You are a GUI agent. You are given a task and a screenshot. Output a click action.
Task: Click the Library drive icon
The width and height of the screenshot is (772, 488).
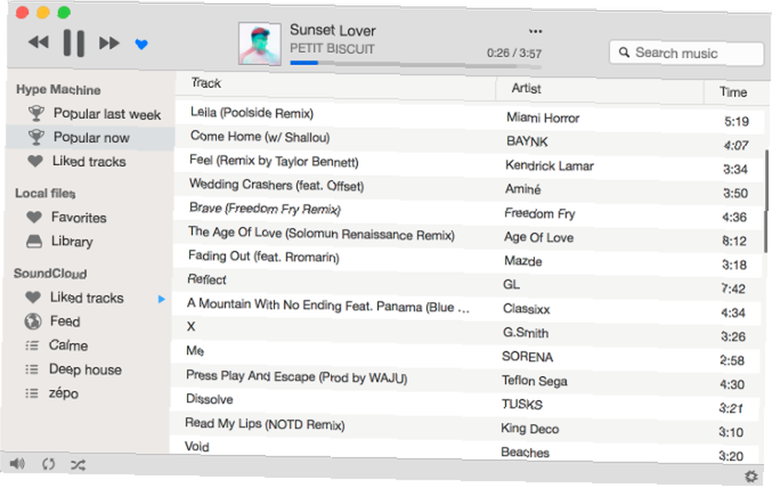click(33, 241)
